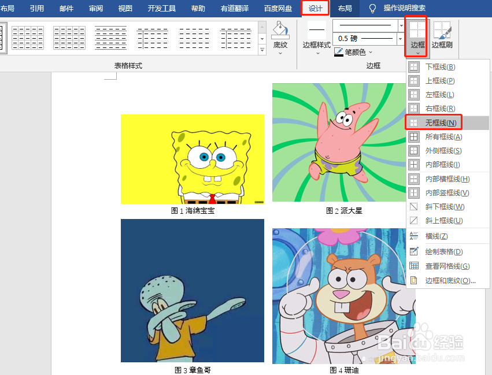Click caption 图 2 派大星
The image size is (492, 375).
(x=344, y=211)
